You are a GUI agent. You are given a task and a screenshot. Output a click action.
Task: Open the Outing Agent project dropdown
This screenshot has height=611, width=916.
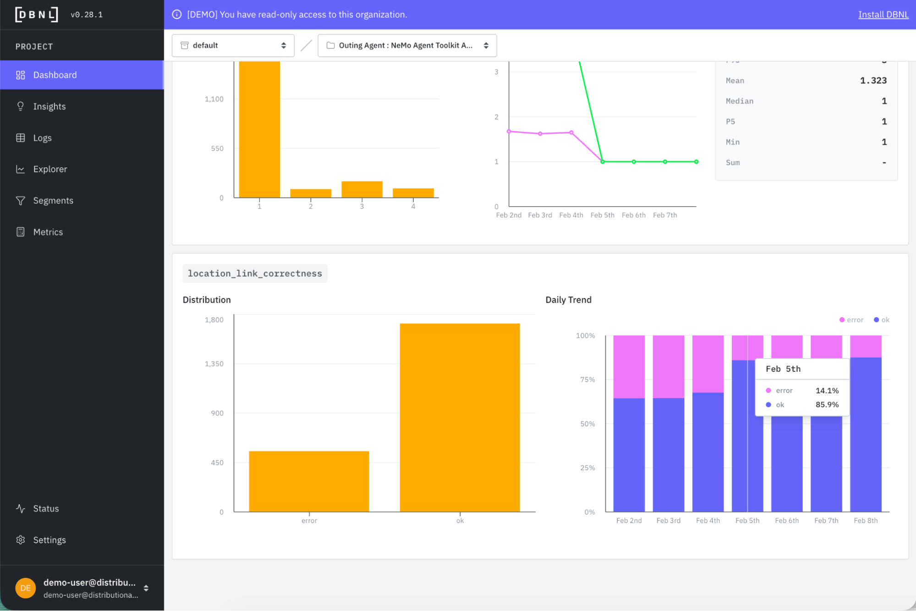[407, 45]
